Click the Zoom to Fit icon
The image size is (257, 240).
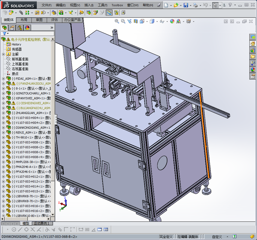tap(117, 21)
